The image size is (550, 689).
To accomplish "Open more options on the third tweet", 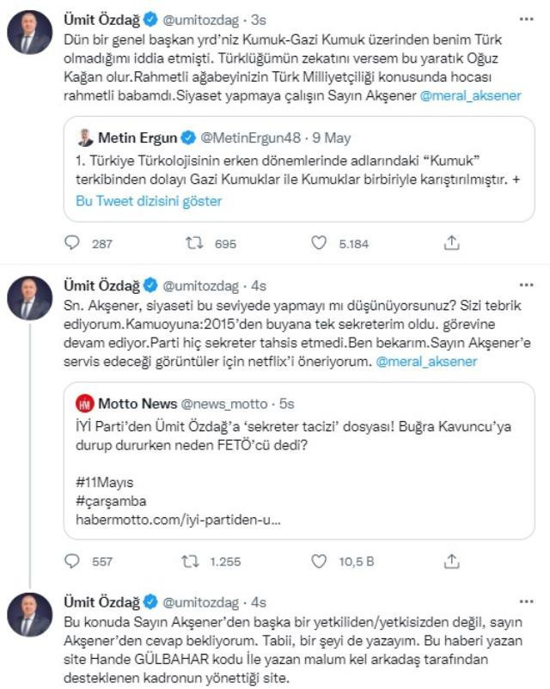I will tap(524, 601).
